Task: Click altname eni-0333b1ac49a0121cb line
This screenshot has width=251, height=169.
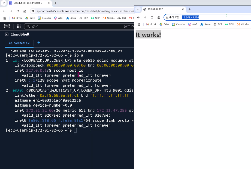Action: point(48,100)
